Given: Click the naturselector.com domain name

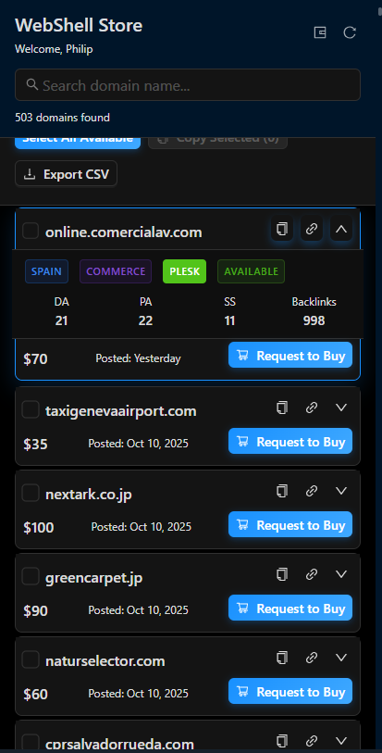Looking at the screenshot, I should click(105, 660).
